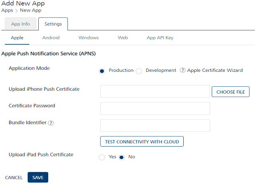Select the Production application mode

click(102, 71)
